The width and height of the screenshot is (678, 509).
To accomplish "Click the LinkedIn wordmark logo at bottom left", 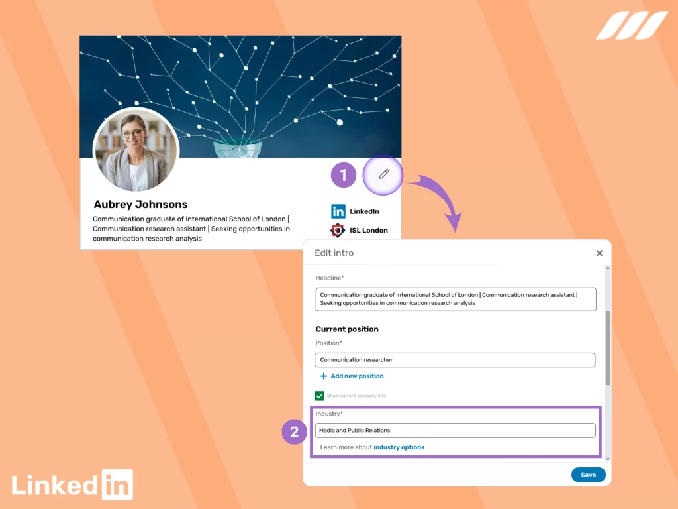I will [x=72, y=484].
